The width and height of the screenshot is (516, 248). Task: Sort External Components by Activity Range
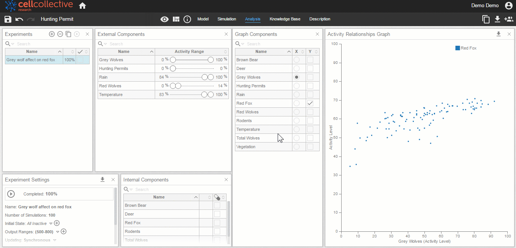(192, 51)
